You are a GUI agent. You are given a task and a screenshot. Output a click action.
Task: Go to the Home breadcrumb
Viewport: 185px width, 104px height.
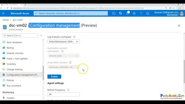6,20
